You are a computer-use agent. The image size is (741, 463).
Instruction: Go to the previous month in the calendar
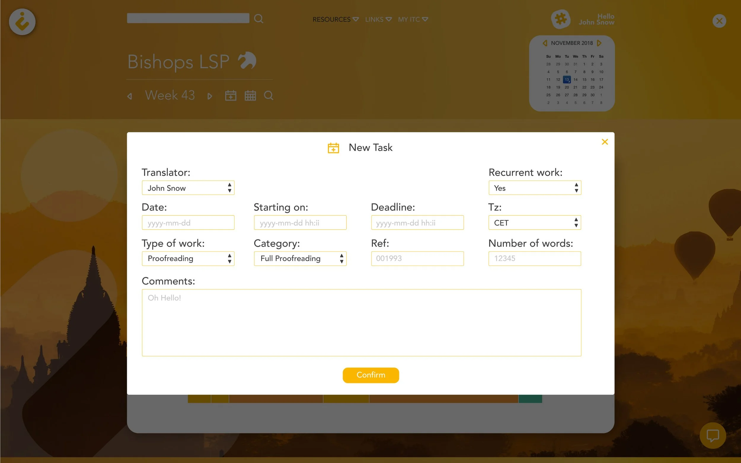pos(545,43)
